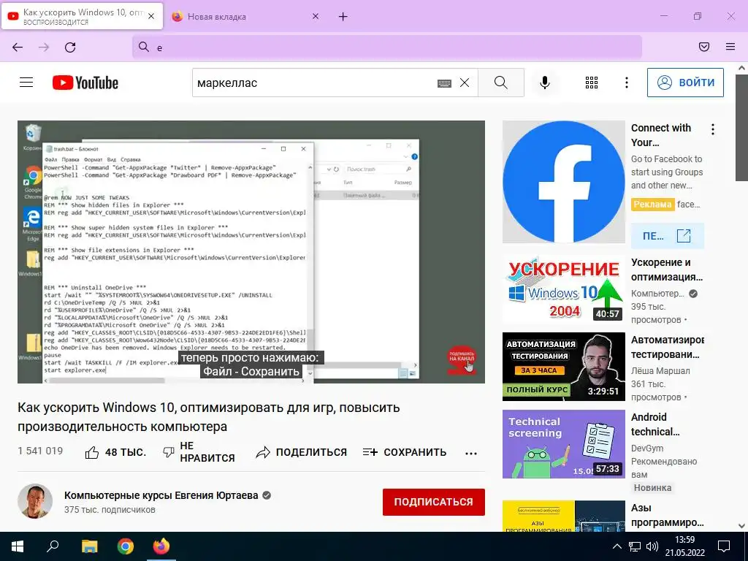Viewport: 748px width, 561px height.
Task: Open Android technical video title
Action: [655, 424]
